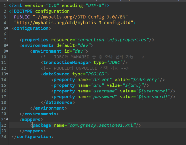Click the environment id="dev" value
The width and height of the screenshot is (186, 145).
[79, 51]
